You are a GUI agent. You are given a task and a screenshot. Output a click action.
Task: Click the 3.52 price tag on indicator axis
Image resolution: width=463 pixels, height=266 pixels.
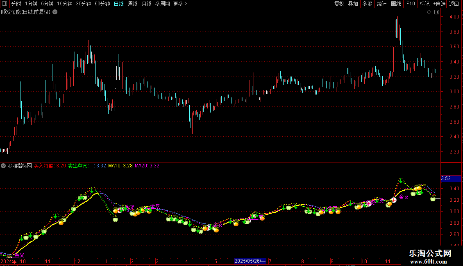point(451,178)
